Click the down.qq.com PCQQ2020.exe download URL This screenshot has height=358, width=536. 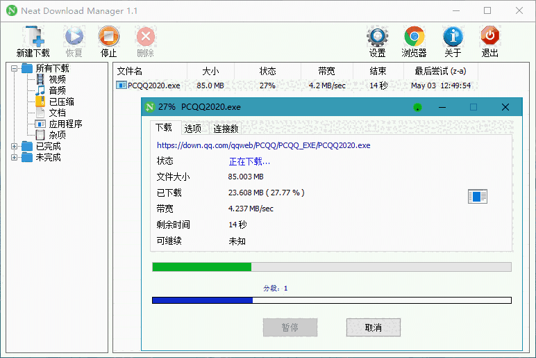point(264,145)
